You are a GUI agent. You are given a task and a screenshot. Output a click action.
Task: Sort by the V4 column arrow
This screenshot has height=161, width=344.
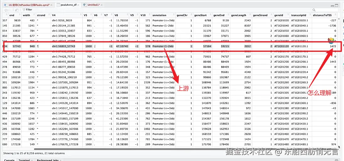[x=80, y=15]
